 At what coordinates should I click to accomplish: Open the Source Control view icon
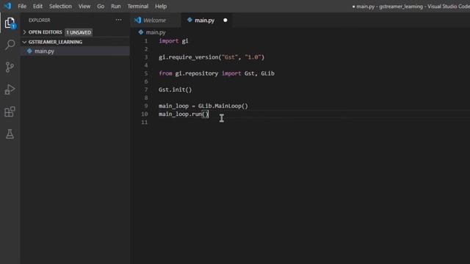[10, 67]
